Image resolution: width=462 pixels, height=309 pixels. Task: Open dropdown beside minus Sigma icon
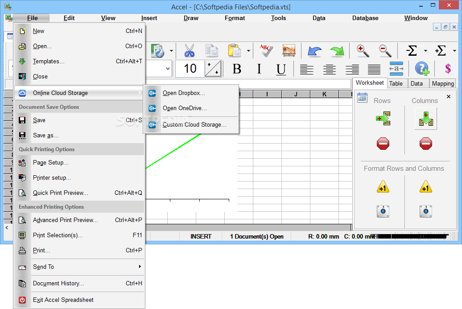[x=425, y=51]
